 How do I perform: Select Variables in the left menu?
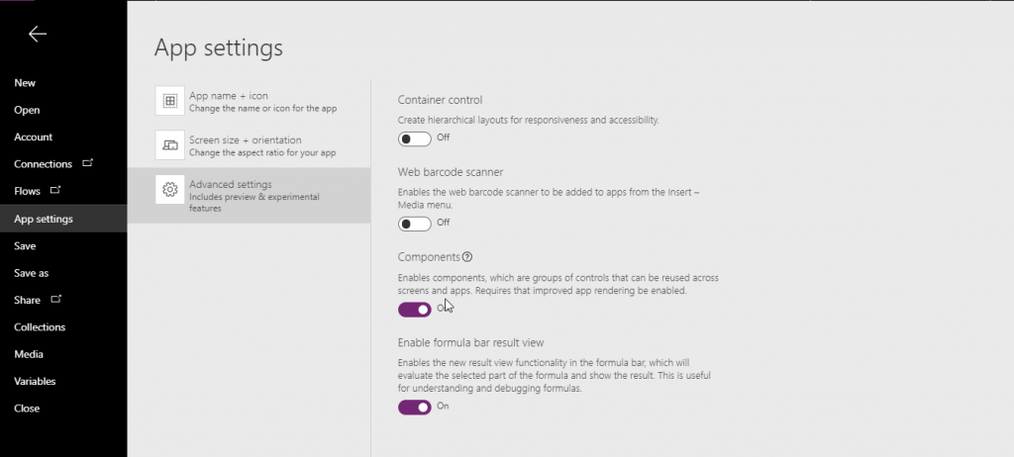35,381
